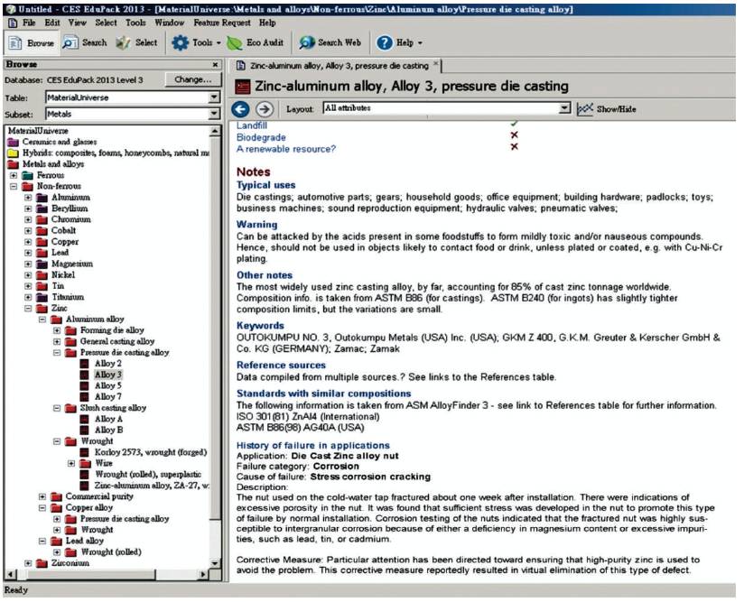Expand the Ferrous tree node
The image size is (744, 602).
[14, 175]
